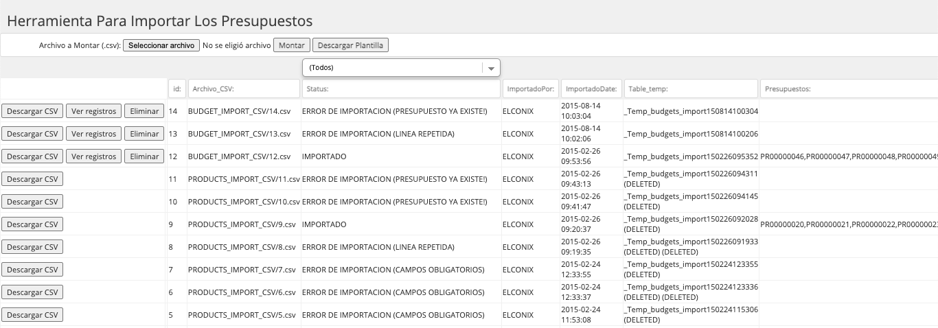Download CSV for row id 9

pos(32,224)
